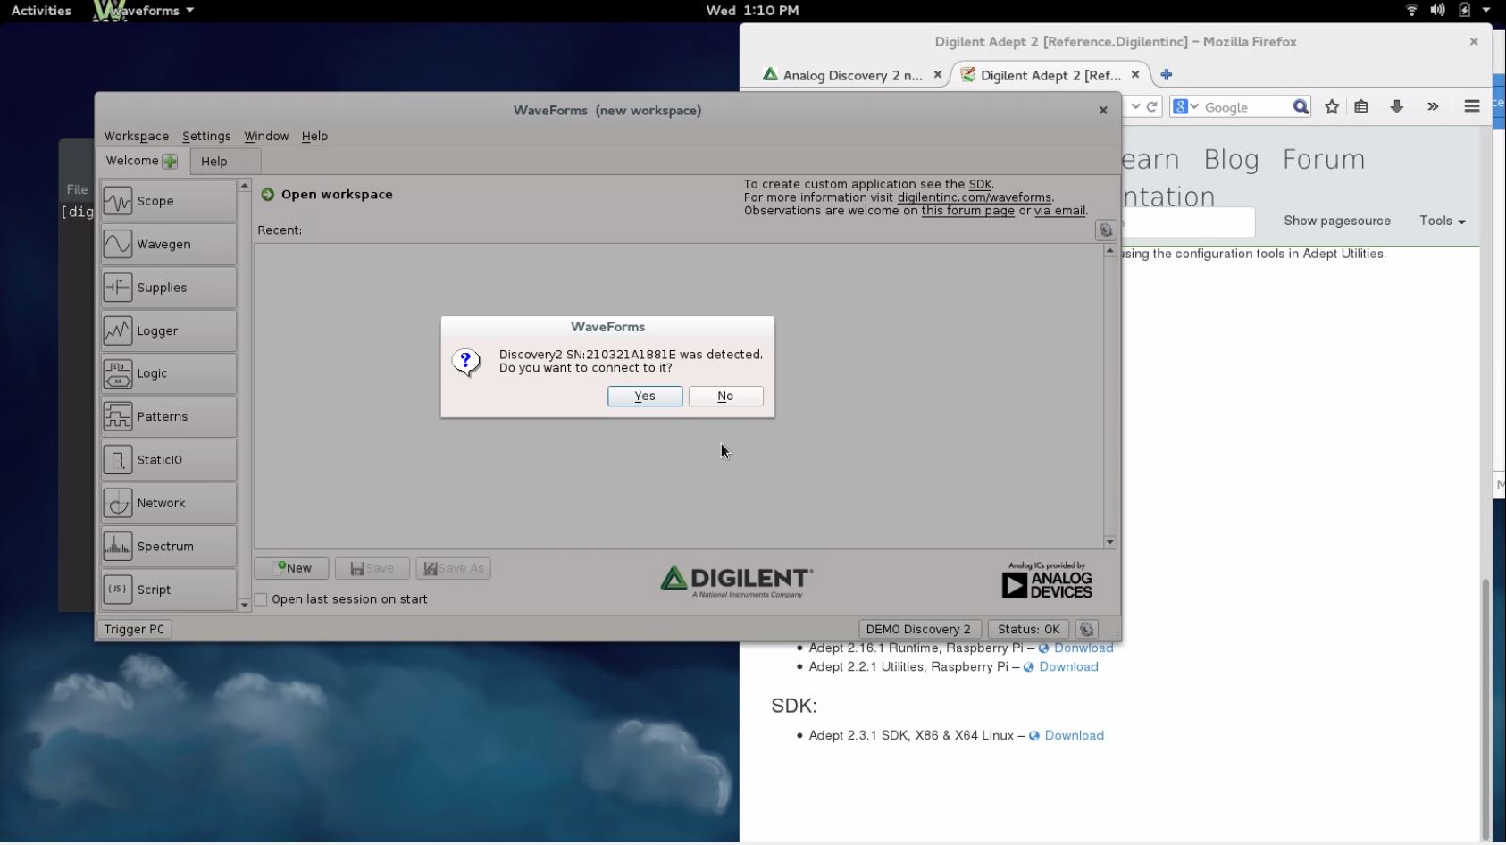Open the Wavegen instrument
1506x845 pixels.
[x=169, y=244]
